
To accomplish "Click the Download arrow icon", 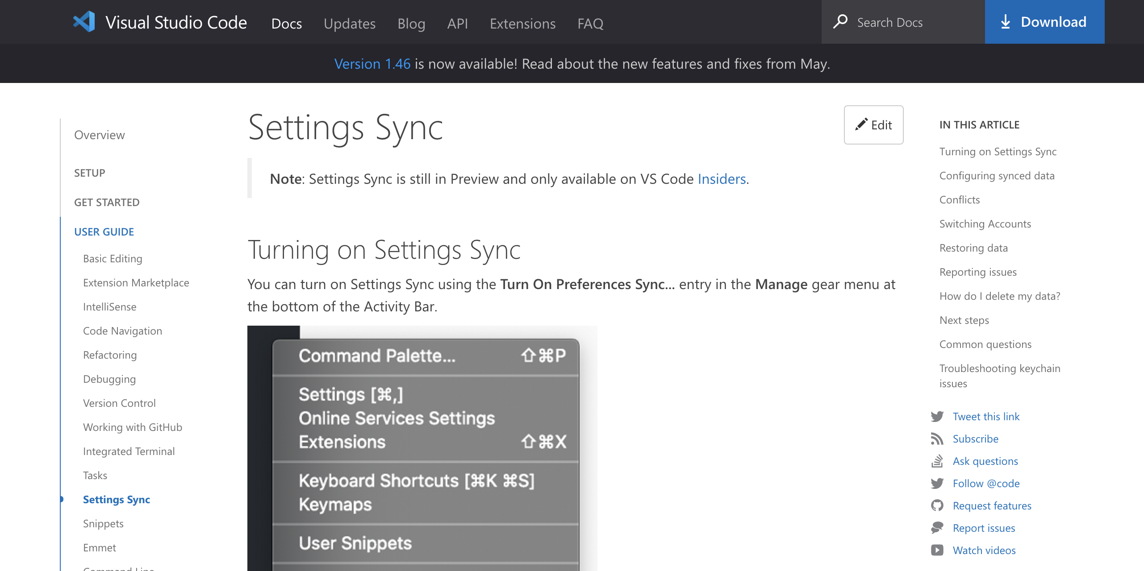I will click(x=1006, y=21).
